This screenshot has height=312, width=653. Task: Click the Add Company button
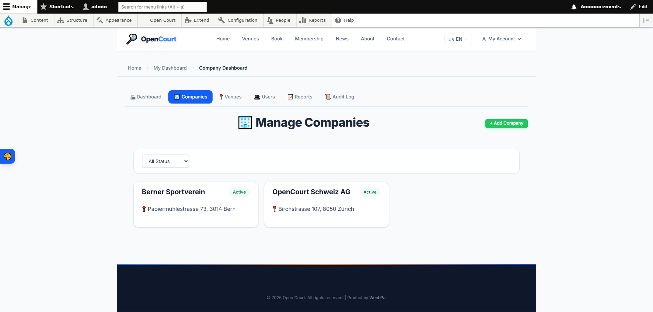[506, 123]
